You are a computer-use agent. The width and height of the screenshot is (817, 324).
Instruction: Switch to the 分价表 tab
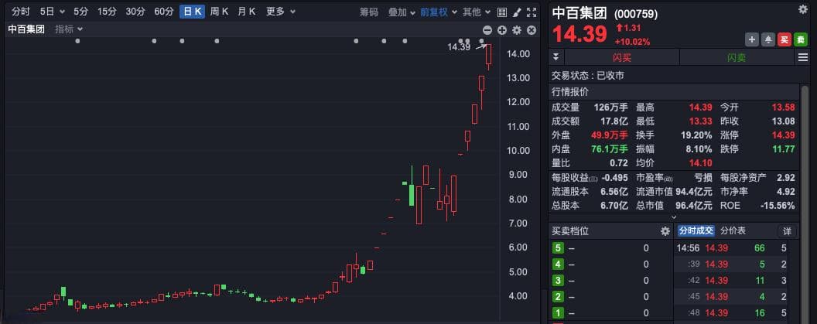pyautogui.click(x=733, y=230)
